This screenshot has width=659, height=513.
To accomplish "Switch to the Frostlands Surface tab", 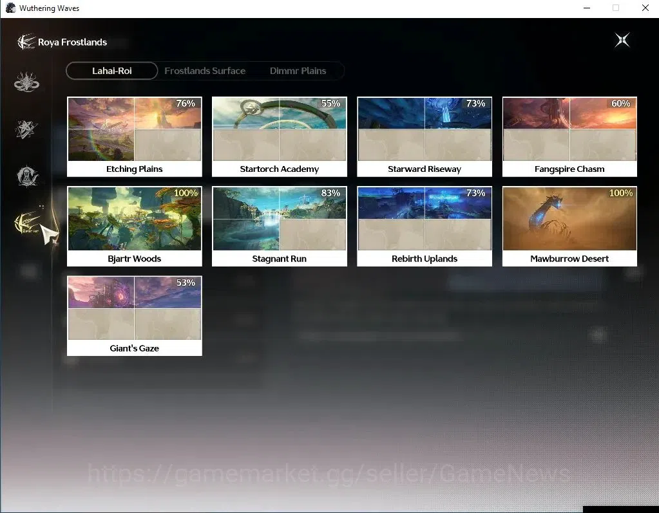I will [x=205, y=71].
